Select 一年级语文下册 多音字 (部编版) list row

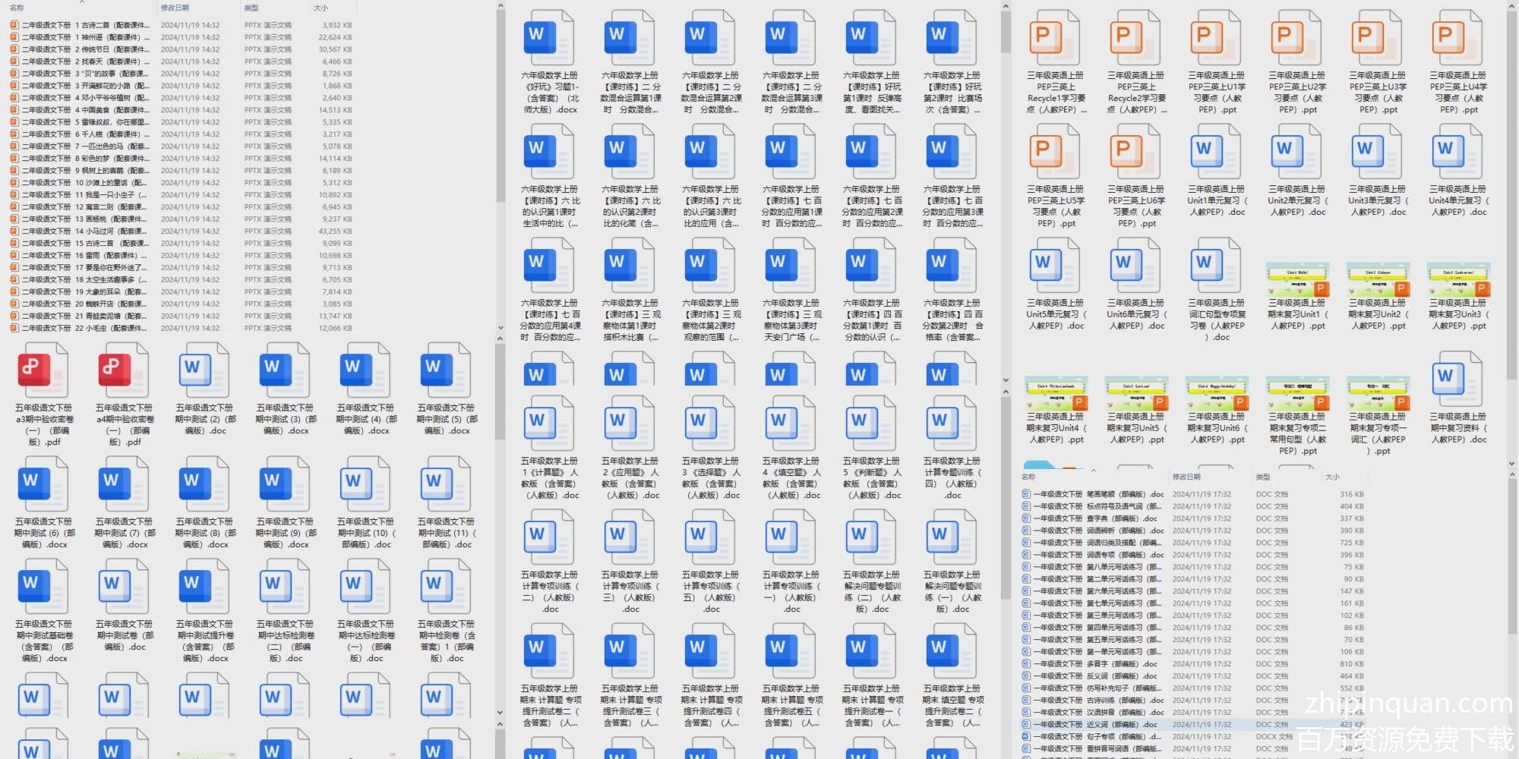(x=1094, y=664)
